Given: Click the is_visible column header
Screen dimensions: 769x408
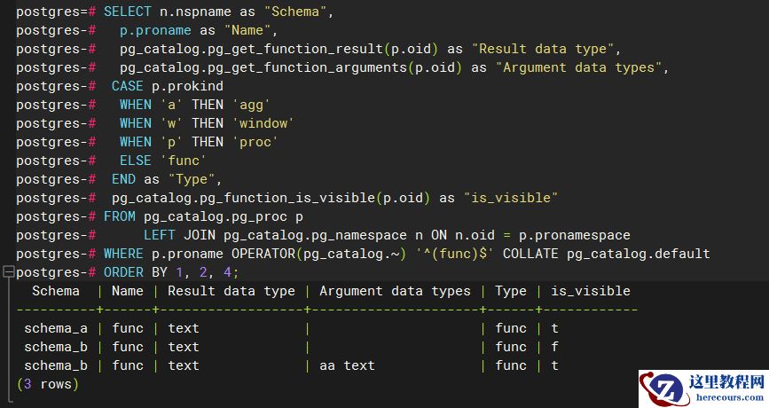Looking at the screenshot, I should [590, 291].
